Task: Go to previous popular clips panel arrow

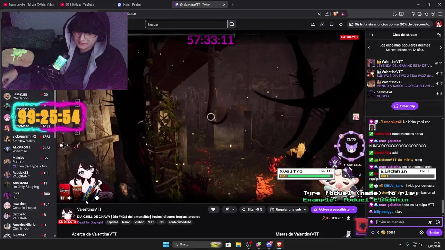Action: (369, 48)
